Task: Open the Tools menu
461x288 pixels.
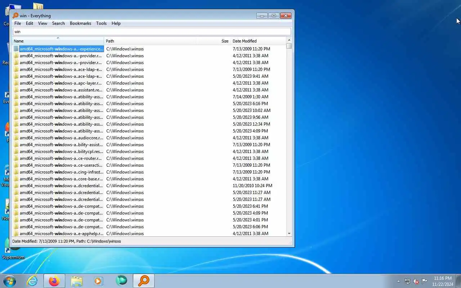Action: point(101,23)
